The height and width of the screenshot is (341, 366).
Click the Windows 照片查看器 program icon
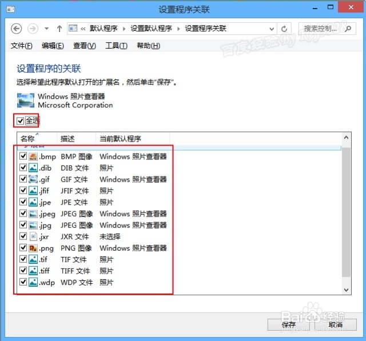point(26,100)
